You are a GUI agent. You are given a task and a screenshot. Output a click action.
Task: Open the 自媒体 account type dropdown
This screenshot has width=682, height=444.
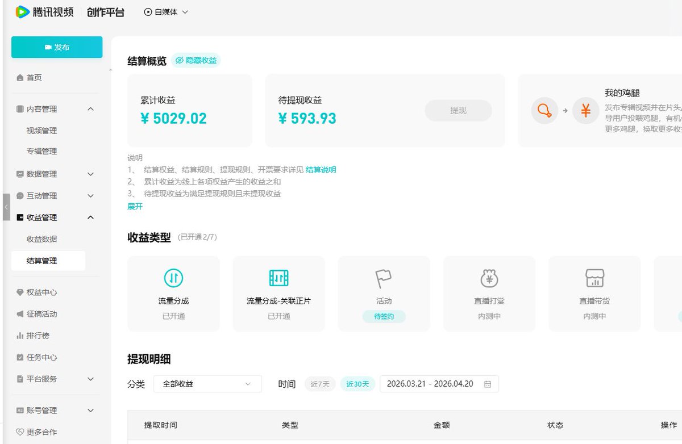[x=166, y=12]
